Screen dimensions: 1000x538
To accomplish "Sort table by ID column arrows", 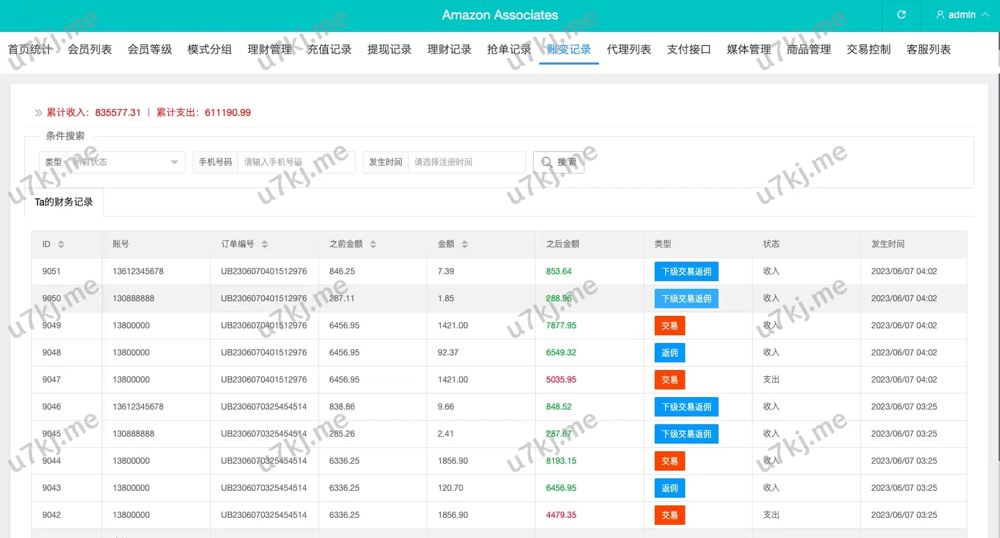I will coord(61,244).
